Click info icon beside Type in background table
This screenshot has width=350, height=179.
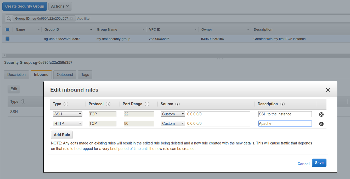[23, 102]
